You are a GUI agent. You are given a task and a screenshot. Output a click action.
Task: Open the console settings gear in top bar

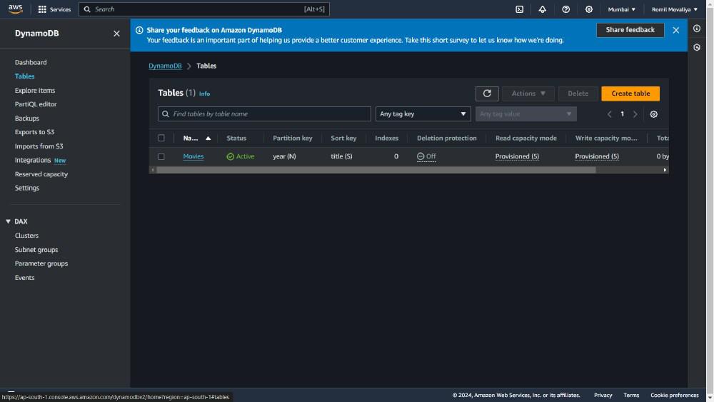pyautogui.click(x=589, y=9)
